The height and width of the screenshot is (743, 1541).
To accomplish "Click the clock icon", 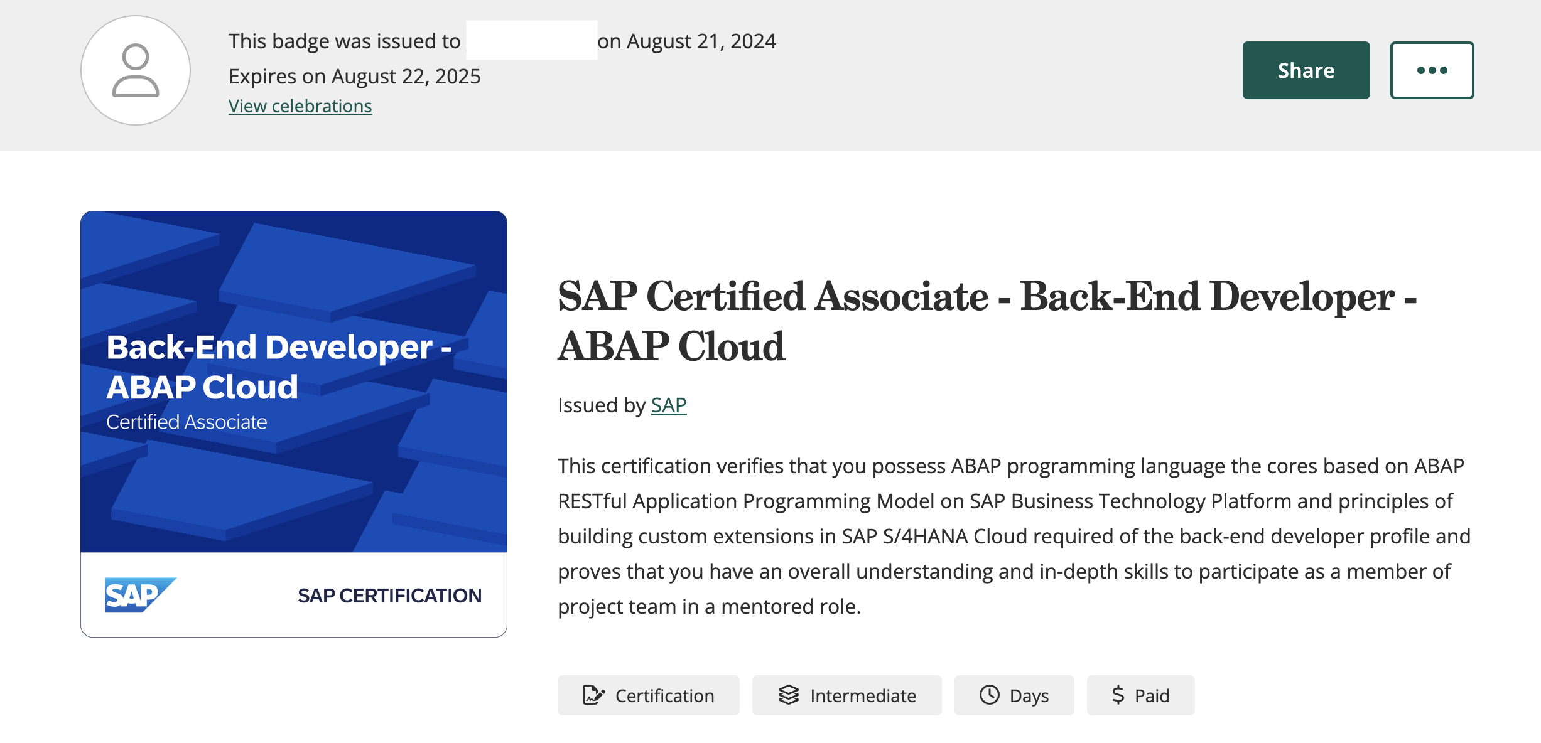I will [x=990, y=695].
